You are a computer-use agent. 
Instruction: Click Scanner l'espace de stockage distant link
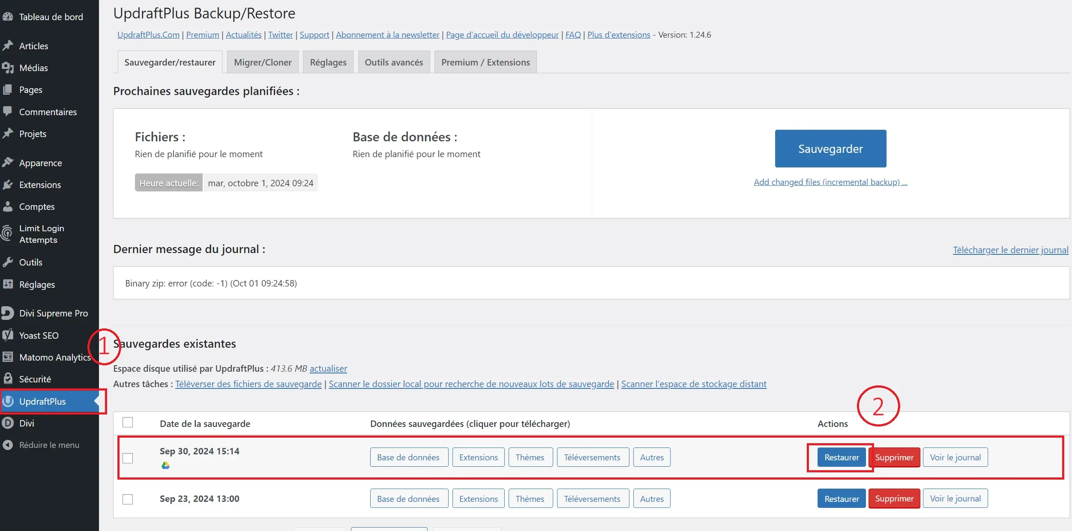coord(694,384)
